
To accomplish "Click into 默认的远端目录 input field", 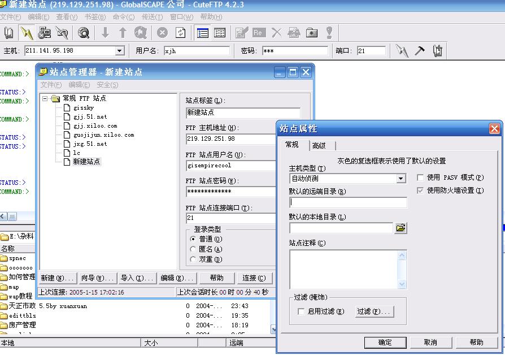I will click(x=348, y=202).
